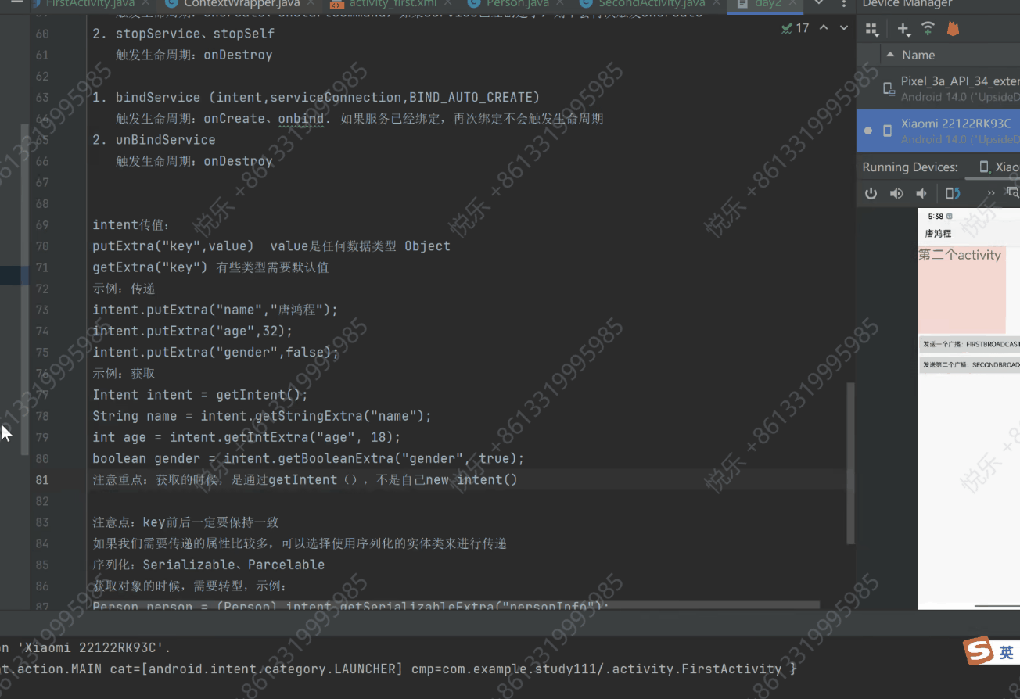Screen dimensions: 1020x699
Task: Click the Sogou input method S icon
Action: [977, 651]
